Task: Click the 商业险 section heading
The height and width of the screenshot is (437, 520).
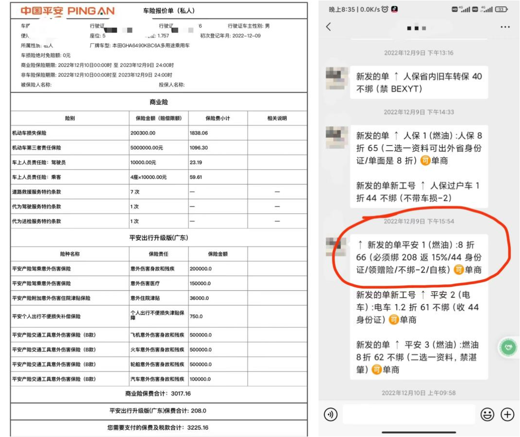Action: [x=158, y=102]
